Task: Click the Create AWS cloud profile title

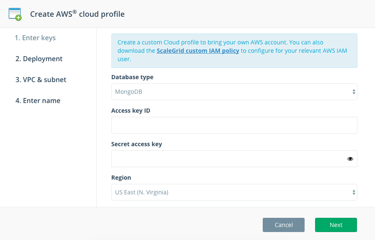Action: click(x=77, y=14)
